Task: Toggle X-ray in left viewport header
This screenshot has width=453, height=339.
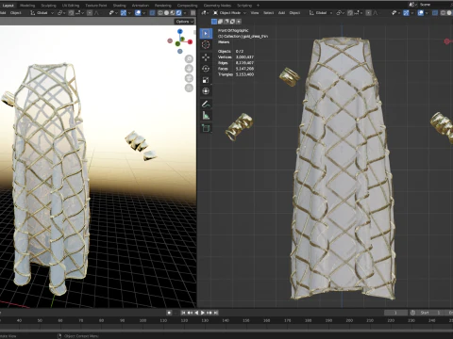Action: tap(152, 13)
